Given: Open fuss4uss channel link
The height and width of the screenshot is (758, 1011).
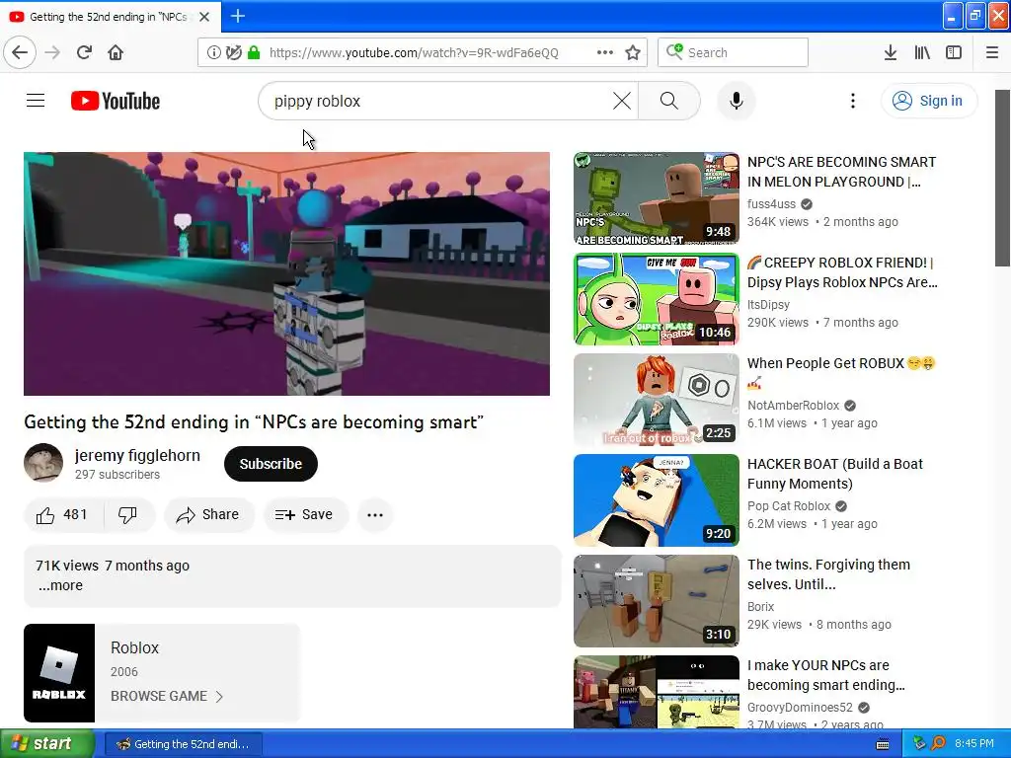Looking at the screenshot, I should 772,203.
